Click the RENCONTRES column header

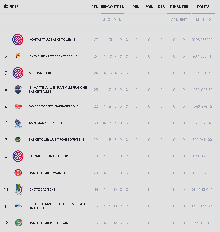click(112, 7)
